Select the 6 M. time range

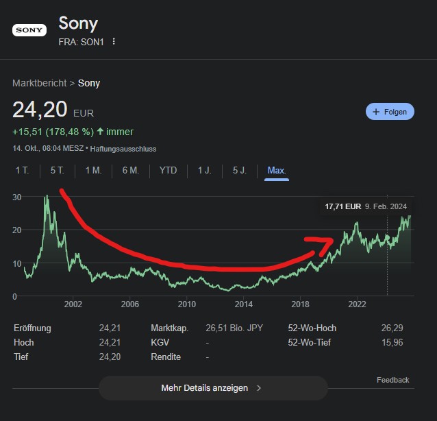click(x=131, y=170)
